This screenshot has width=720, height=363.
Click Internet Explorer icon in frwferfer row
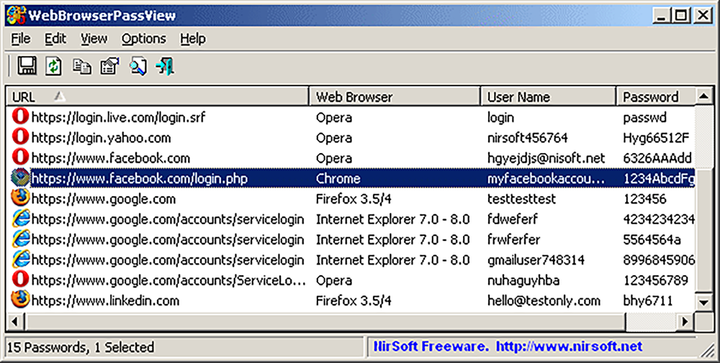tap(20, 239)
